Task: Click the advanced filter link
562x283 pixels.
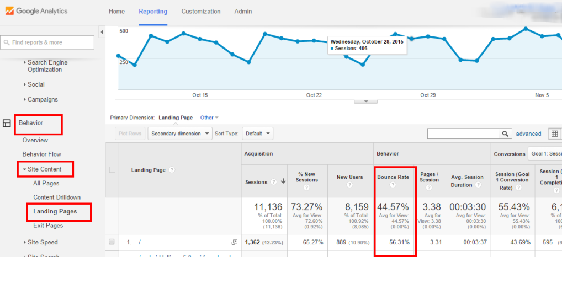Action: click(x=529, y=134)
